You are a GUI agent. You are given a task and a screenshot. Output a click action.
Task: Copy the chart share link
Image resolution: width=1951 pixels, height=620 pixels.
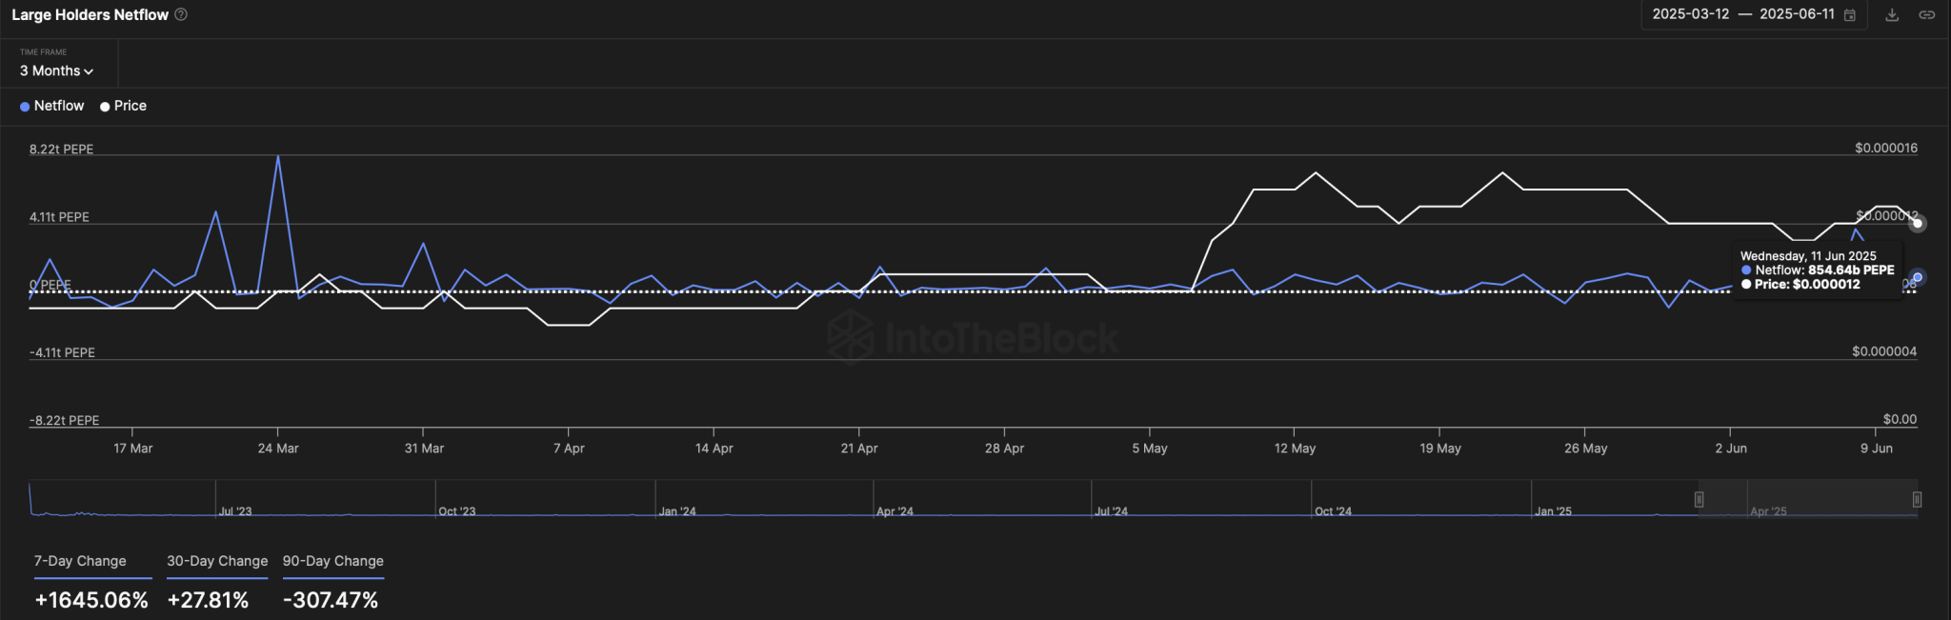point(1926,15)
